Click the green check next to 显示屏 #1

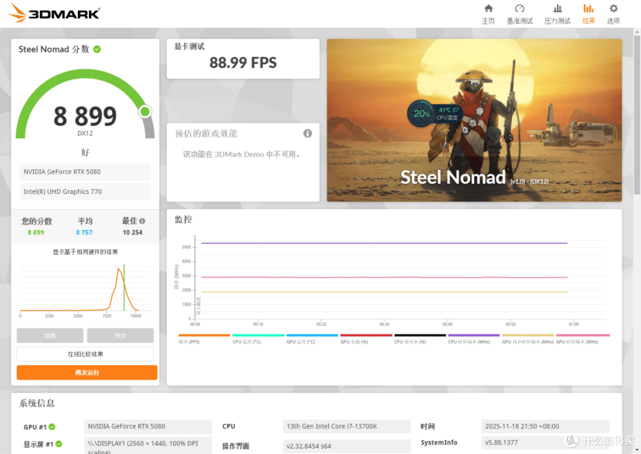click(59, 444)
